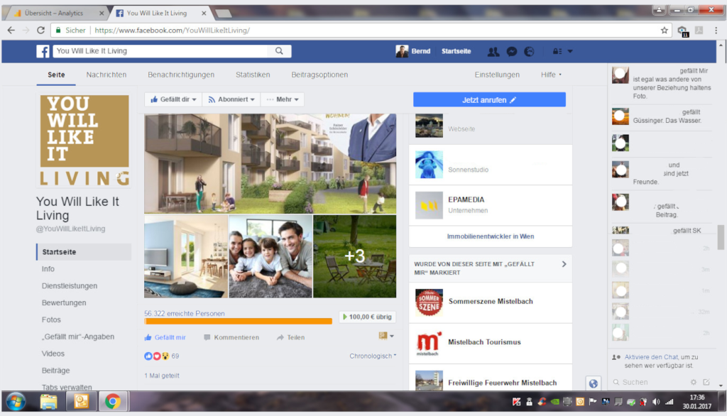Select Bewertungen in the left sidebar

coord(64,302)
